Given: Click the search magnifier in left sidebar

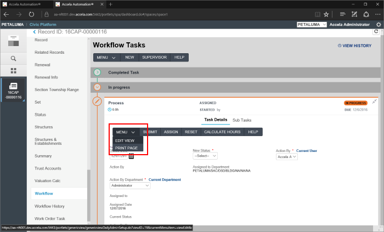Looking at the screenshot, I should click(13, 58).
